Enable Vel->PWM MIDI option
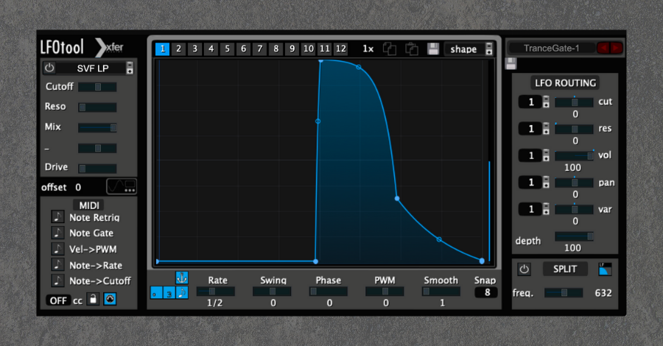Image resolution: width=663 pixels, height=346 pixels. coord(58,249)
